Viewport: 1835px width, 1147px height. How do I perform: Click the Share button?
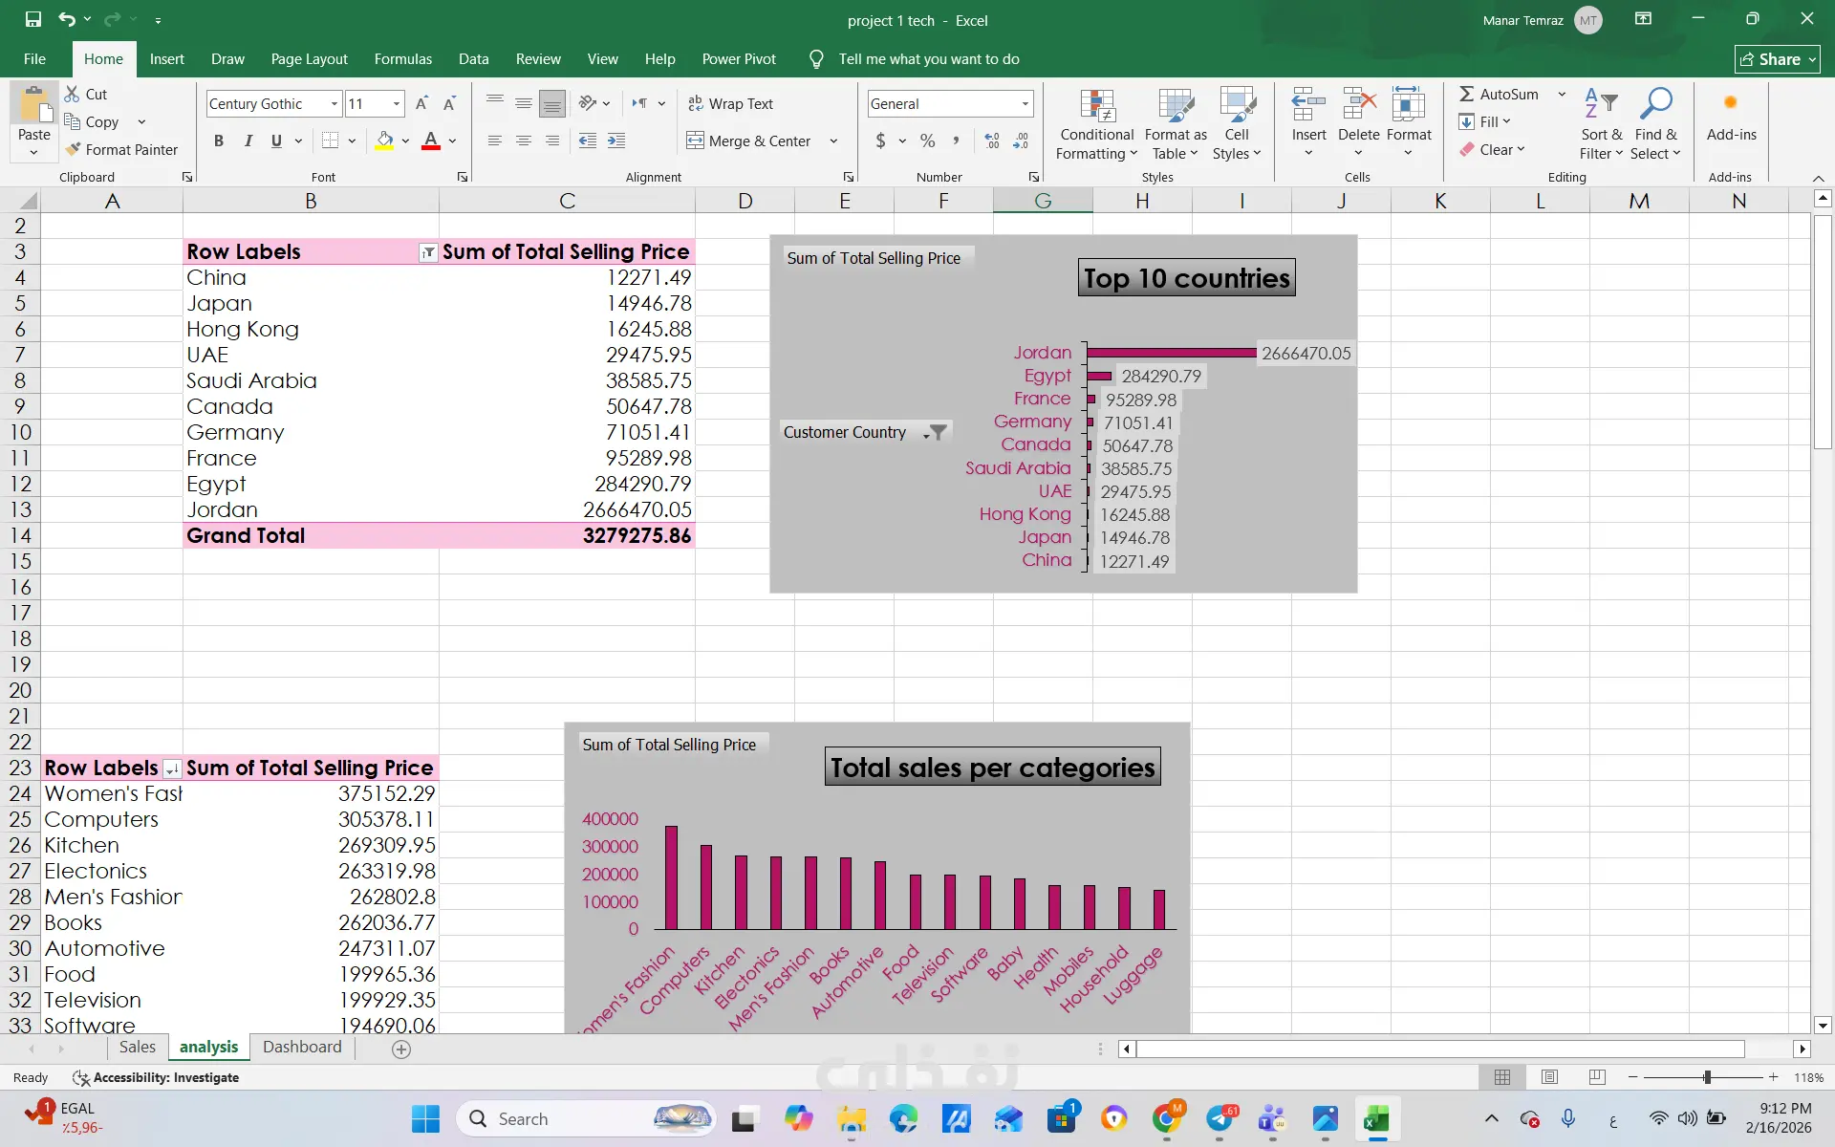tap(1776, 59)
